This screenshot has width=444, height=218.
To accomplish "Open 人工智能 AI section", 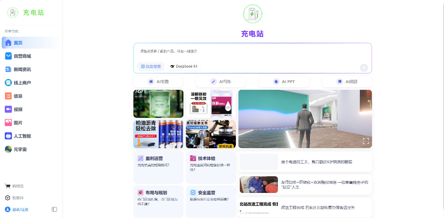I will (x=22, y=136).
